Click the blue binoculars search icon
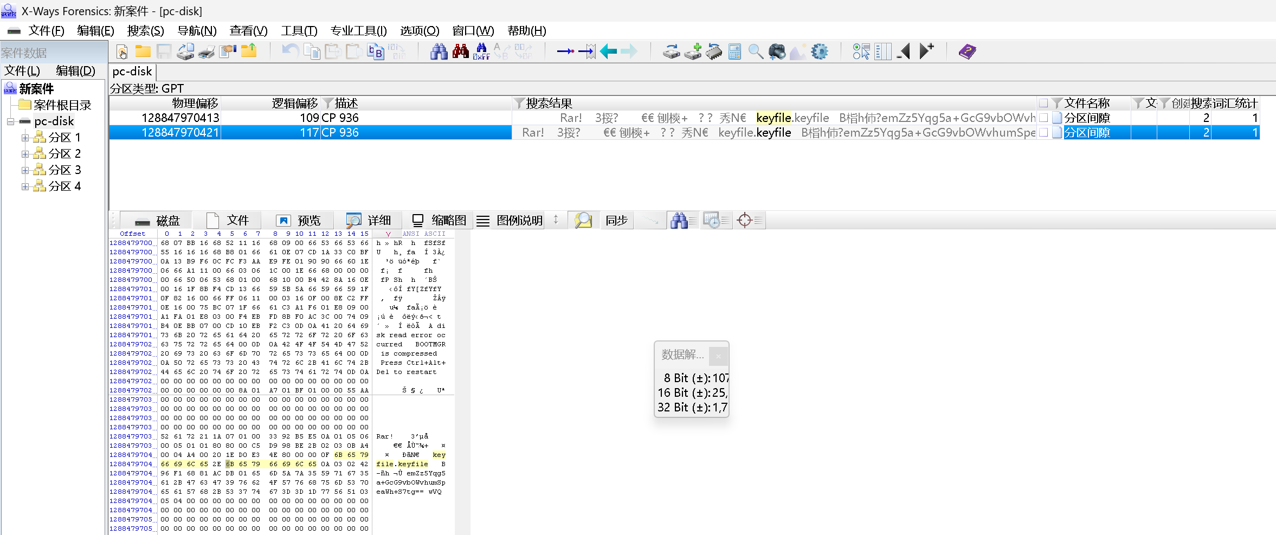The image size is (1276, 535). coord(439,52)
